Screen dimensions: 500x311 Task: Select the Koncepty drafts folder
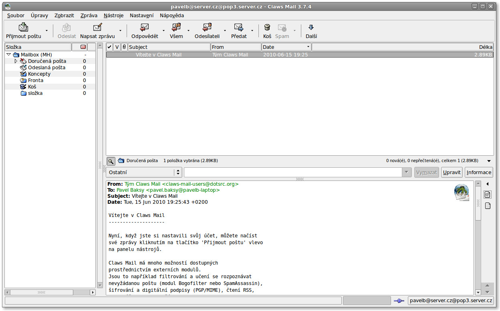(39, 74)
